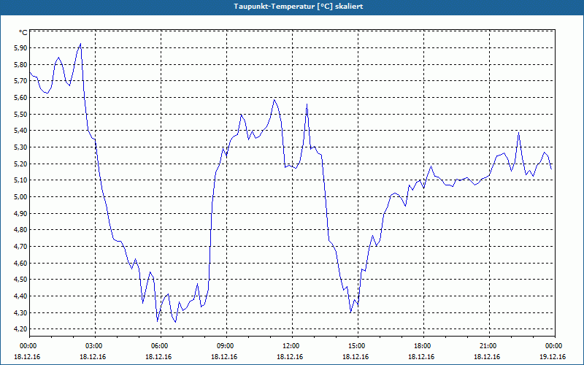The width and height of the screenshot is (584, 365).
Task: Click the 18.12.16 date under 06:00
Action: coord(158,357)
